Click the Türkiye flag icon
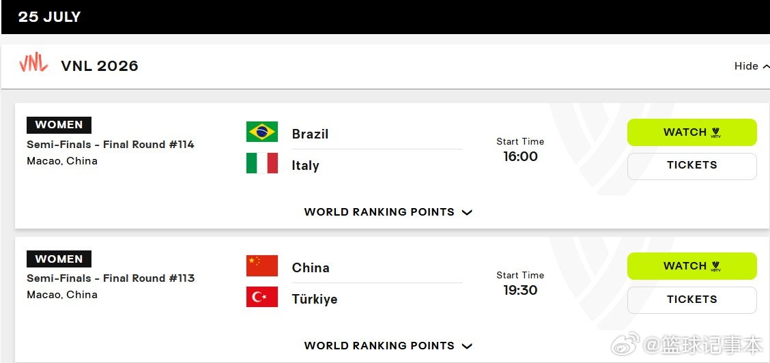This screenshot has width=770, height=363. [x=261, y=297]
